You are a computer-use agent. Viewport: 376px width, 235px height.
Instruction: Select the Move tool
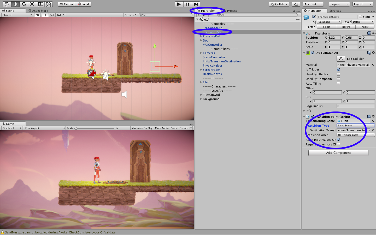(15, 4)
